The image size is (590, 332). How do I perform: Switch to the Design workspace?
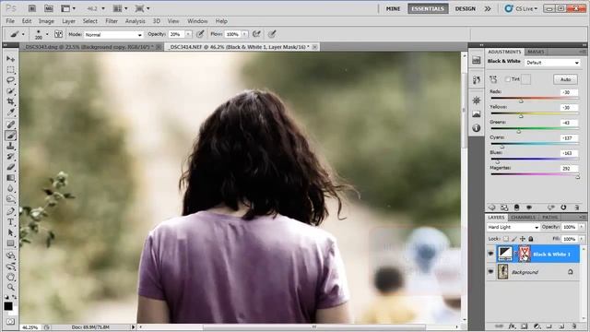465,8
